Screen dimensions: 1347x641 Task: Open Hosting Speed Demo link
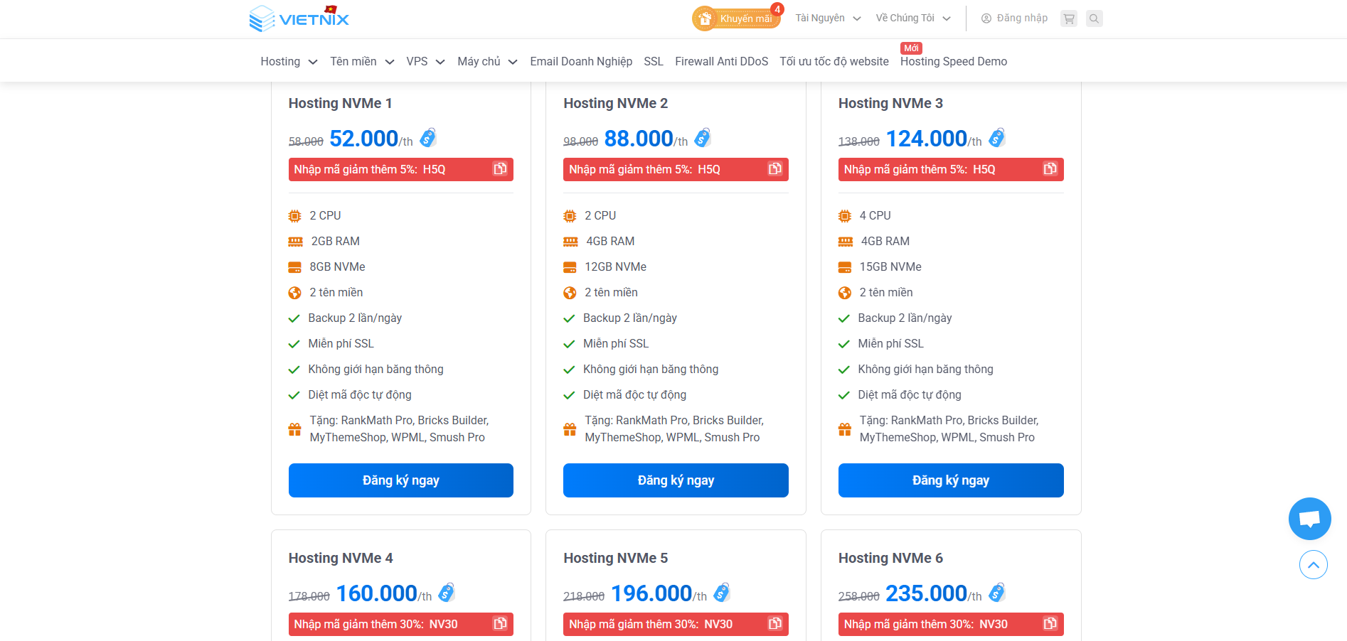pyautogui.click(x=953, y=62)
